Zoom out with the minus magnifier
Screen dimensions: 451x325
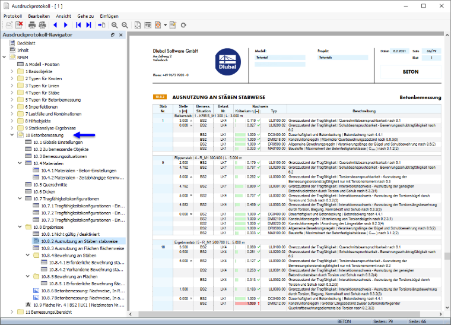coord(125,25)
